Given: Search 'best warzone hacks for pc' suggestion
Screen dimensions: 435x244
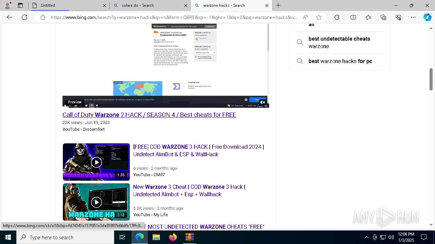Looking at the screenshot, I should pyautogui.click(x=340, y=61).
